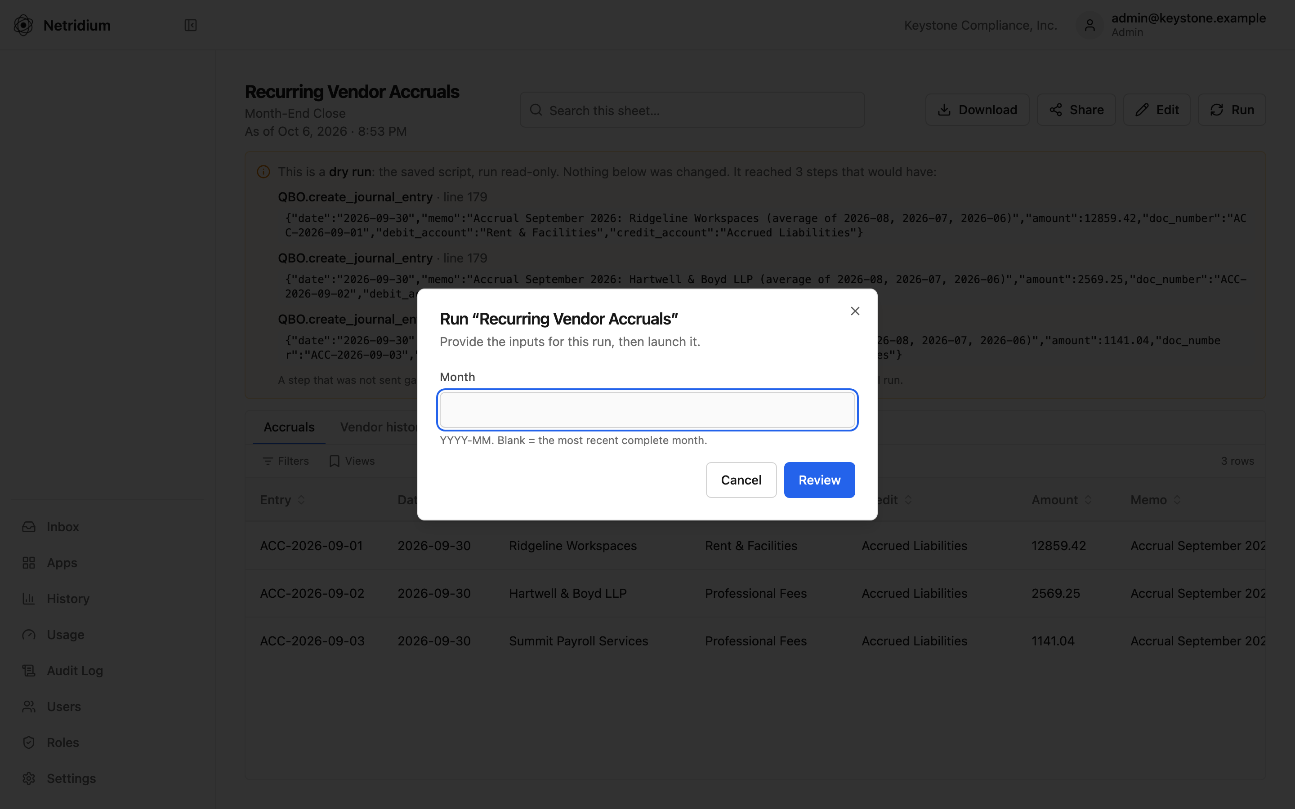Viewport: 1295px width, 809px height.
Task: Sort by the Entry column
Action: (x=282, y=500)
